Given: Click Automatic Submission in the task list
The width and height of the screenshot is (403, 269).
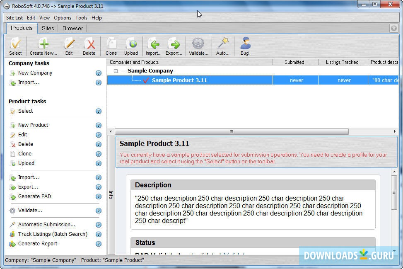Looking at the screenshot, I should [x=46, y=225].
